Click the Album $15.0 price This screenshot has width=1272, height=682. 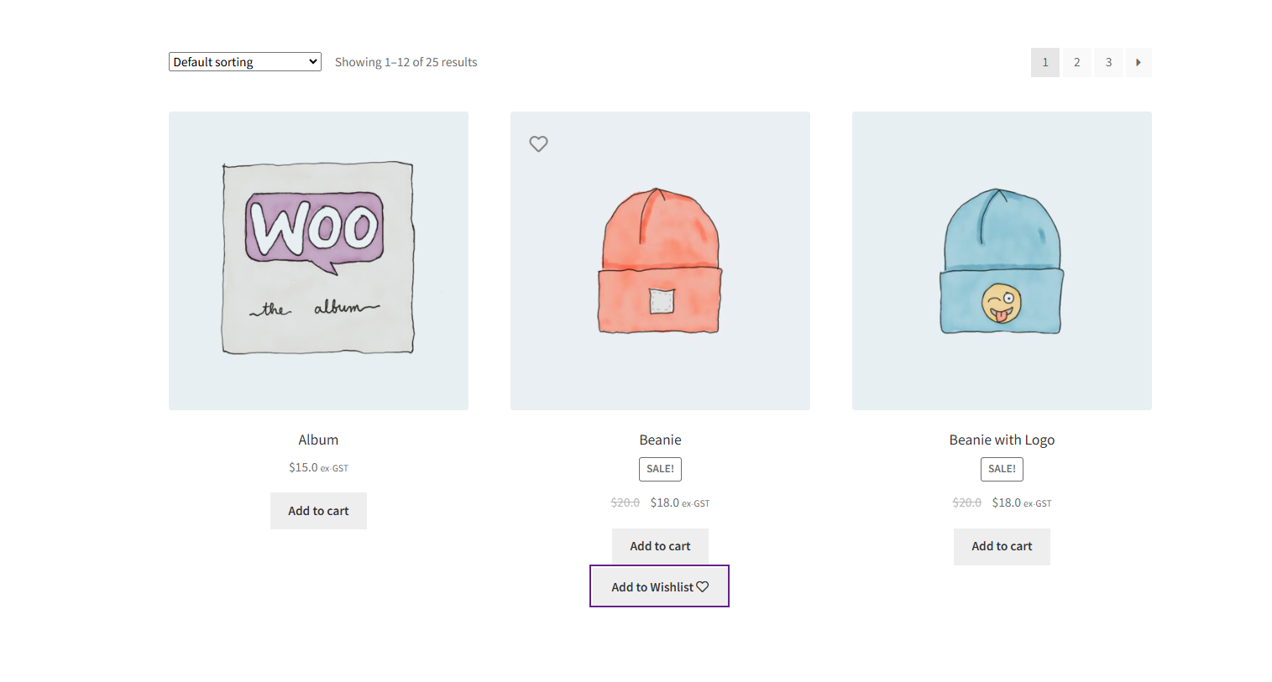(304, 467)
